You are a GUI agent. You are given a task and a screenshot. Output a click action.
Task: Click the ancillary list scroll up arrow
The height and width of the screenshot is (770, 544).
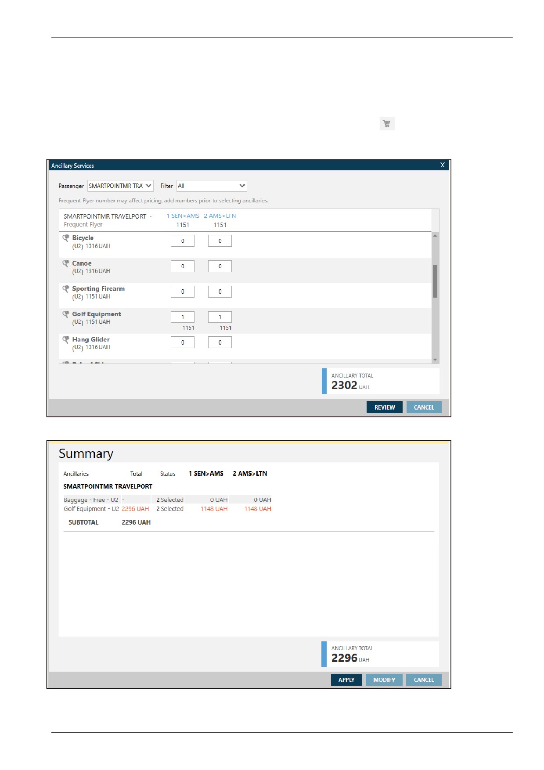point(435,236)
